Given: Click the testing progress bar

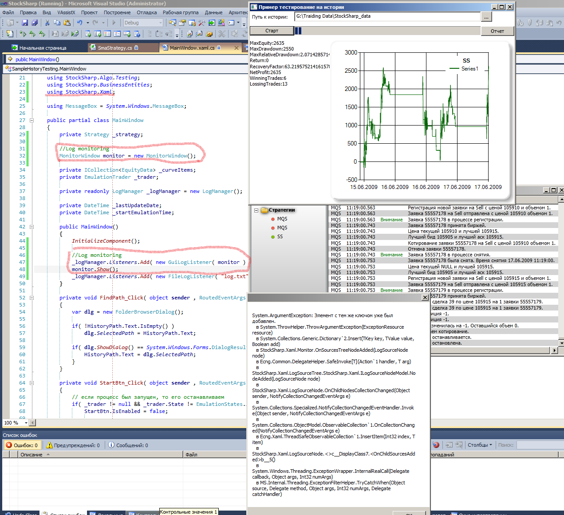Looking at the screenshot, I should click(x=387, y=31).
